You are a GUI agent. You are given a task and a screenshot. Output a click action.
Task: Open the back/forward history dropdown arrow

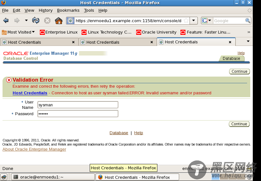tap(26, 21)
